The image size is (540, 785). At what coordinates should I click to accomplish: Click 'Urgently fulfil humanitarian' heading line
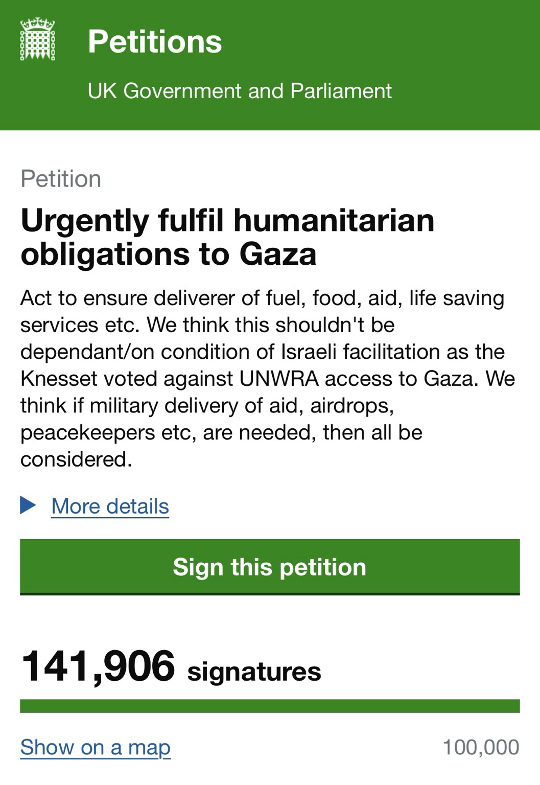tap(227, 220)
